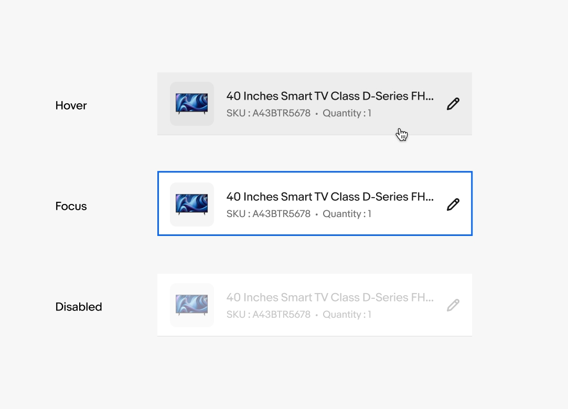This screenshot has height=409, width=568.
Task: Click the edit pencil in the focused row
Action: point(453,204)
